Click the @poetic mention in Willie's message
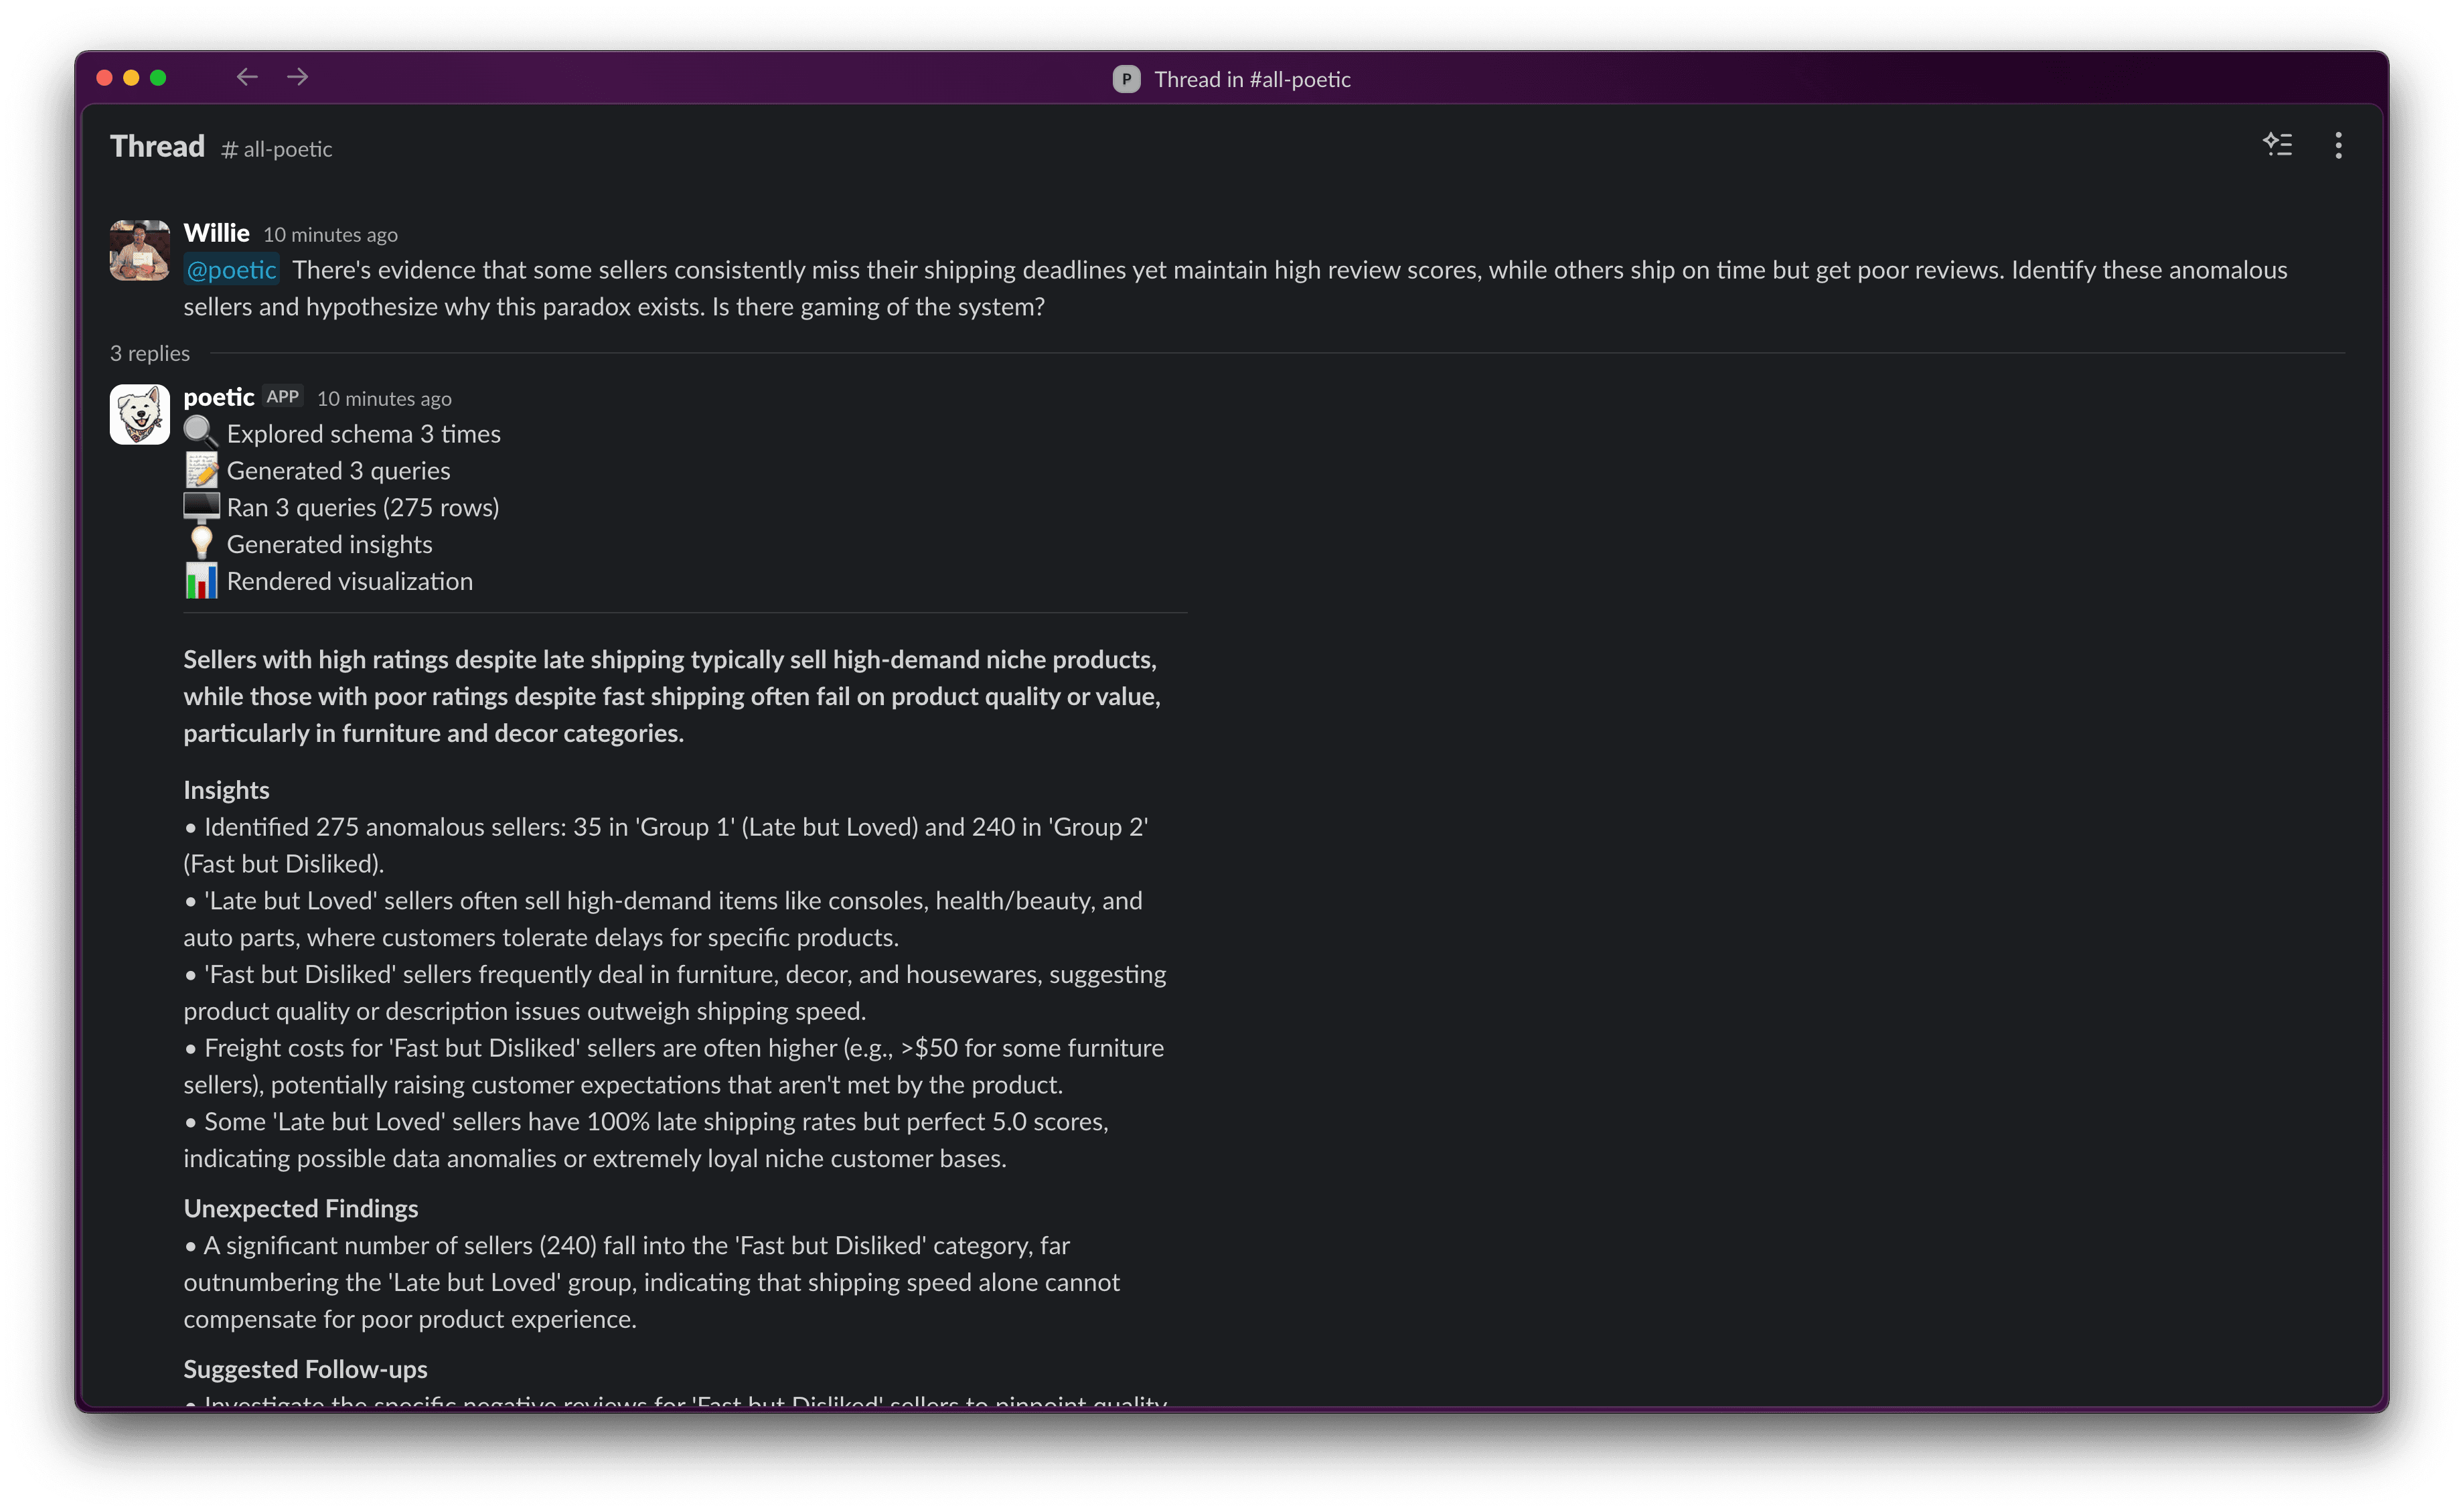2464x1512 pixels. click(x=231, y=269)
